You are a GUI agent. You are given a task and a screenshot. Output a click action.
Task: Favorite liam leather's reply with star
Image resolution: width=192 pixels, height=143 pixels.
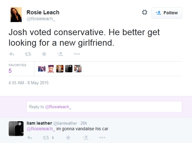point(68,138)
